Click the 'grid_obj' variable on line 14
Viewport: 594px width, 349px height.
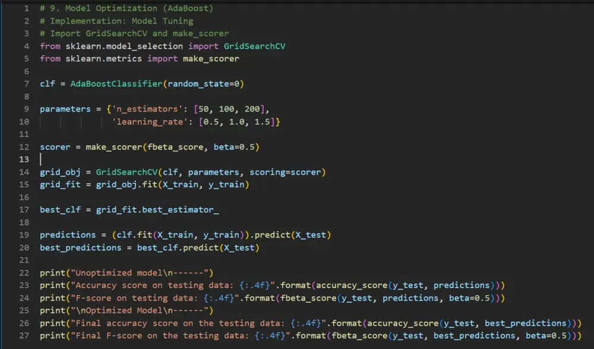click(x=60, y=172)
